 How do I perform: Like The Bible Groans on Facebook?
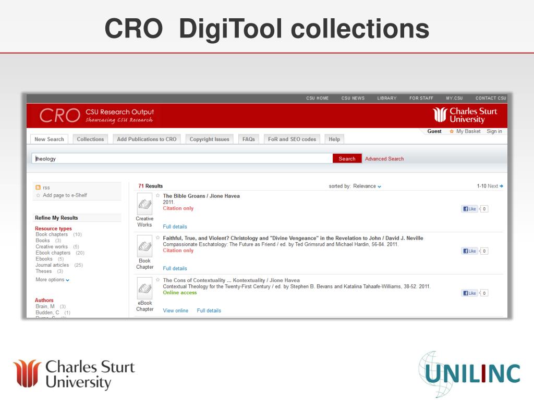[469, 209]
